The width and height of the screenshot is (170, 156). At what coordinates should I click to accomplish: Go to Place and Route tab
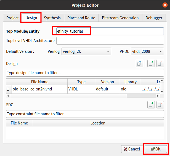(81, 18)
